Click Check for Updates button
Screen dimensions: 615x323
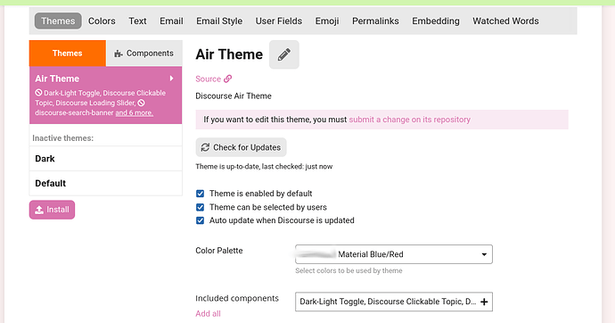tap(241, 147)
